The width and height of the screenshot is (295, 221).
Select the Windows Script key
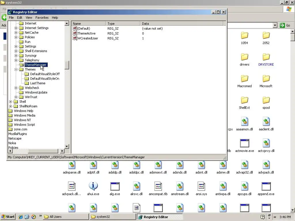(24, 125)
